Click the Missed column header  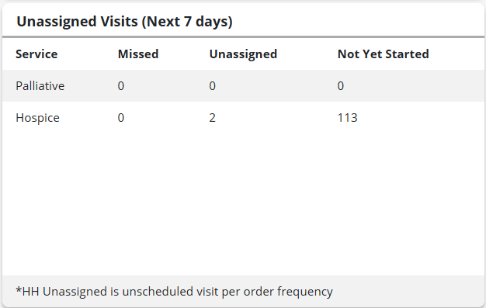[x=138, y=54]
